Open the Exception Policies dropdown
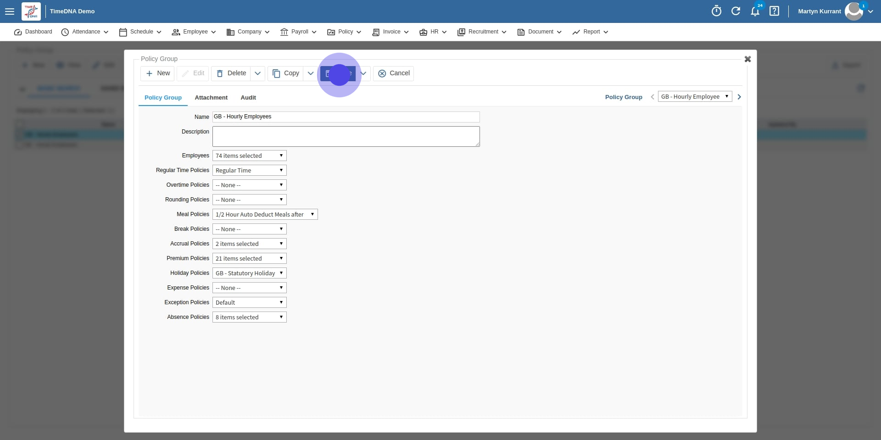Viewport: 881px width, 440px height. 250,303
